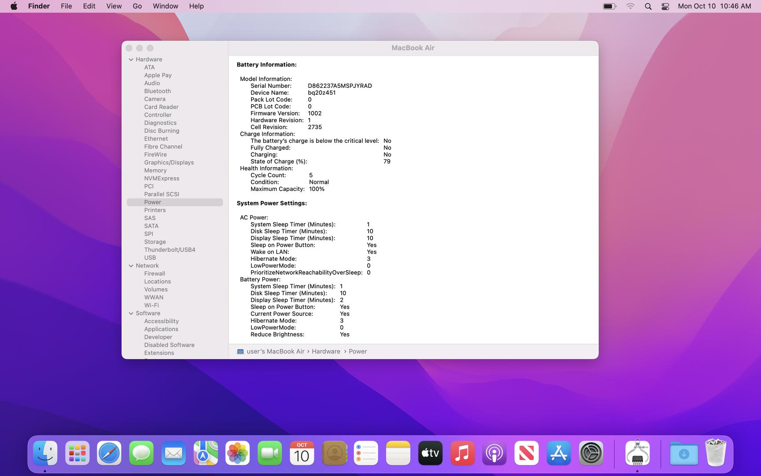Select ATA in the sidebar
This screenshot has width=761, height=476.
coord(149,67)
